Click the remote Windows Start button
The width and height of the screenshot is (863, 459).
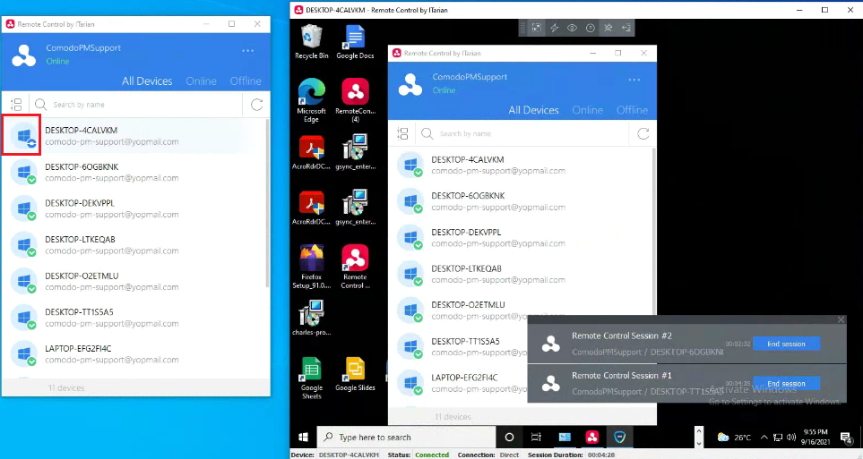(303, 437)
